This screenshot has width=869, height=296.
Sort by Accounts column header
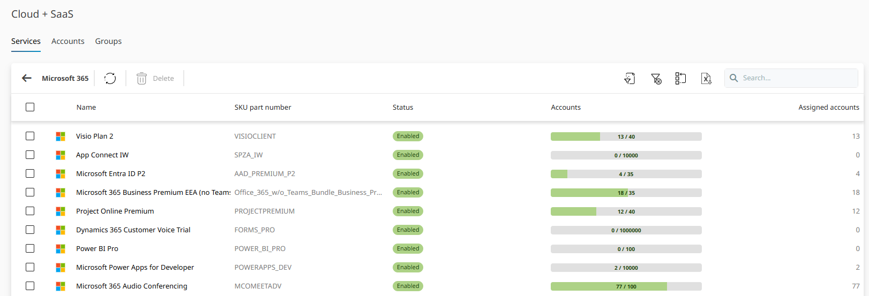coord(566,107)
